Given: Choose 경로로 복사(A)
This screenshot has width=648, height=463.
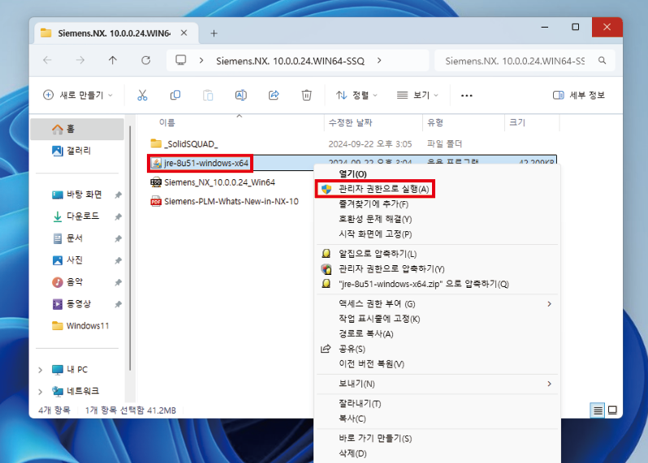Looking at the screenshot, I should (437, 334).
